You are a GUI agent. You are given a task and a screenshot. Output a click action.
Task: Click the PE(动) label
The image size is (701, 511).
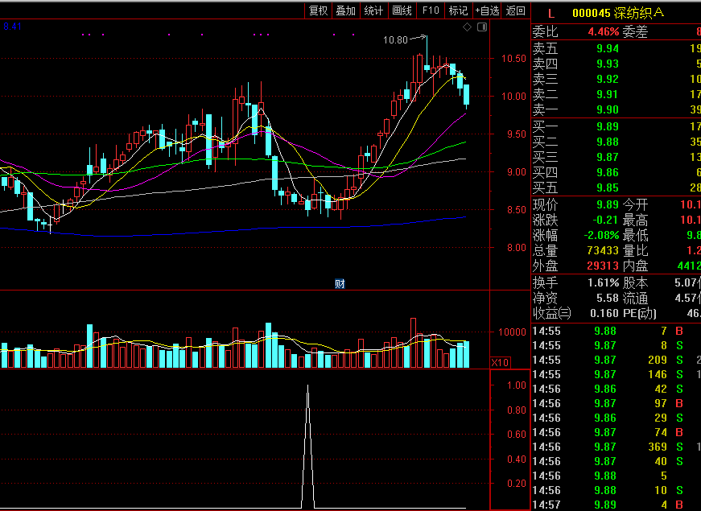click(640, 313)
